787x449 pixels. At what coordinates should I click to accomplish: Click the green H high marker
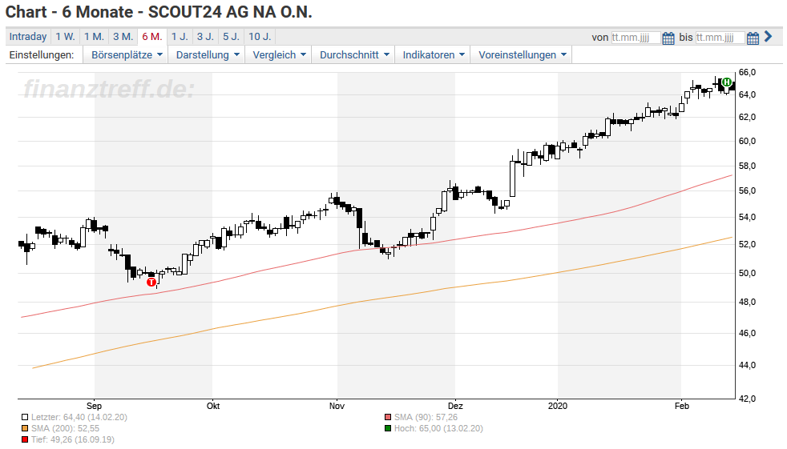point(727,82)
